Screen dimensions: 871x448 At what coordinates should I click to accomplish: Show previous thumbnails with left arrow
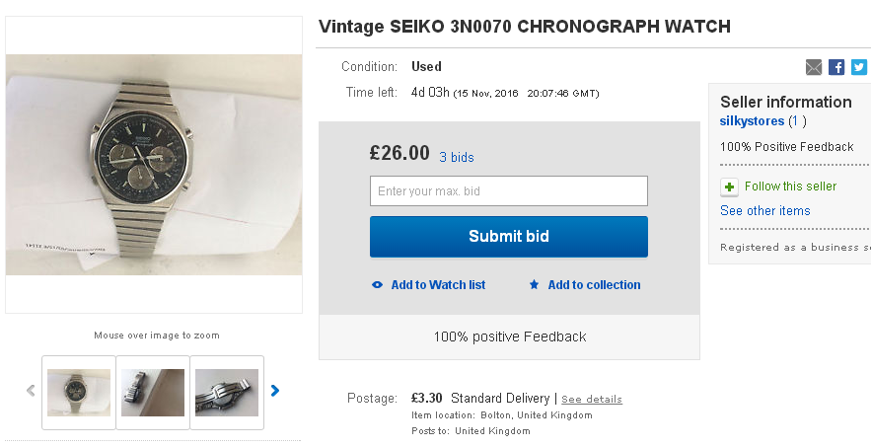click(x=31, y=391)
